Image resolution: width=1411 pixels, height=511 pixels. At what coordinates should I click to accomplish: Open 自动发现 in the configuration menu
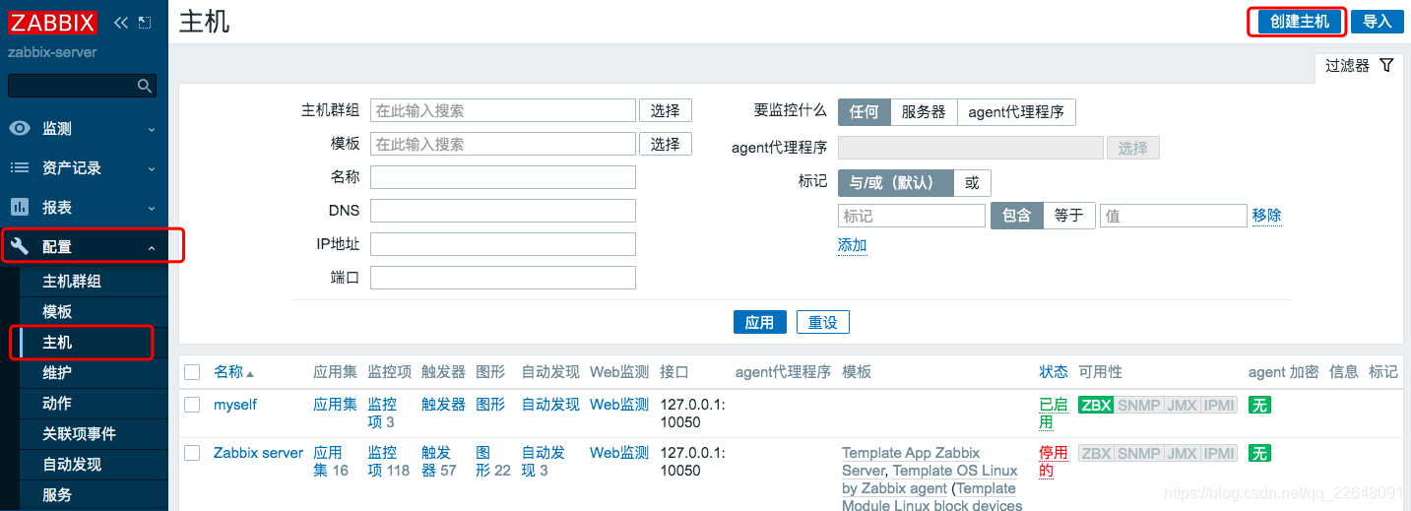(x=94, y=464)
